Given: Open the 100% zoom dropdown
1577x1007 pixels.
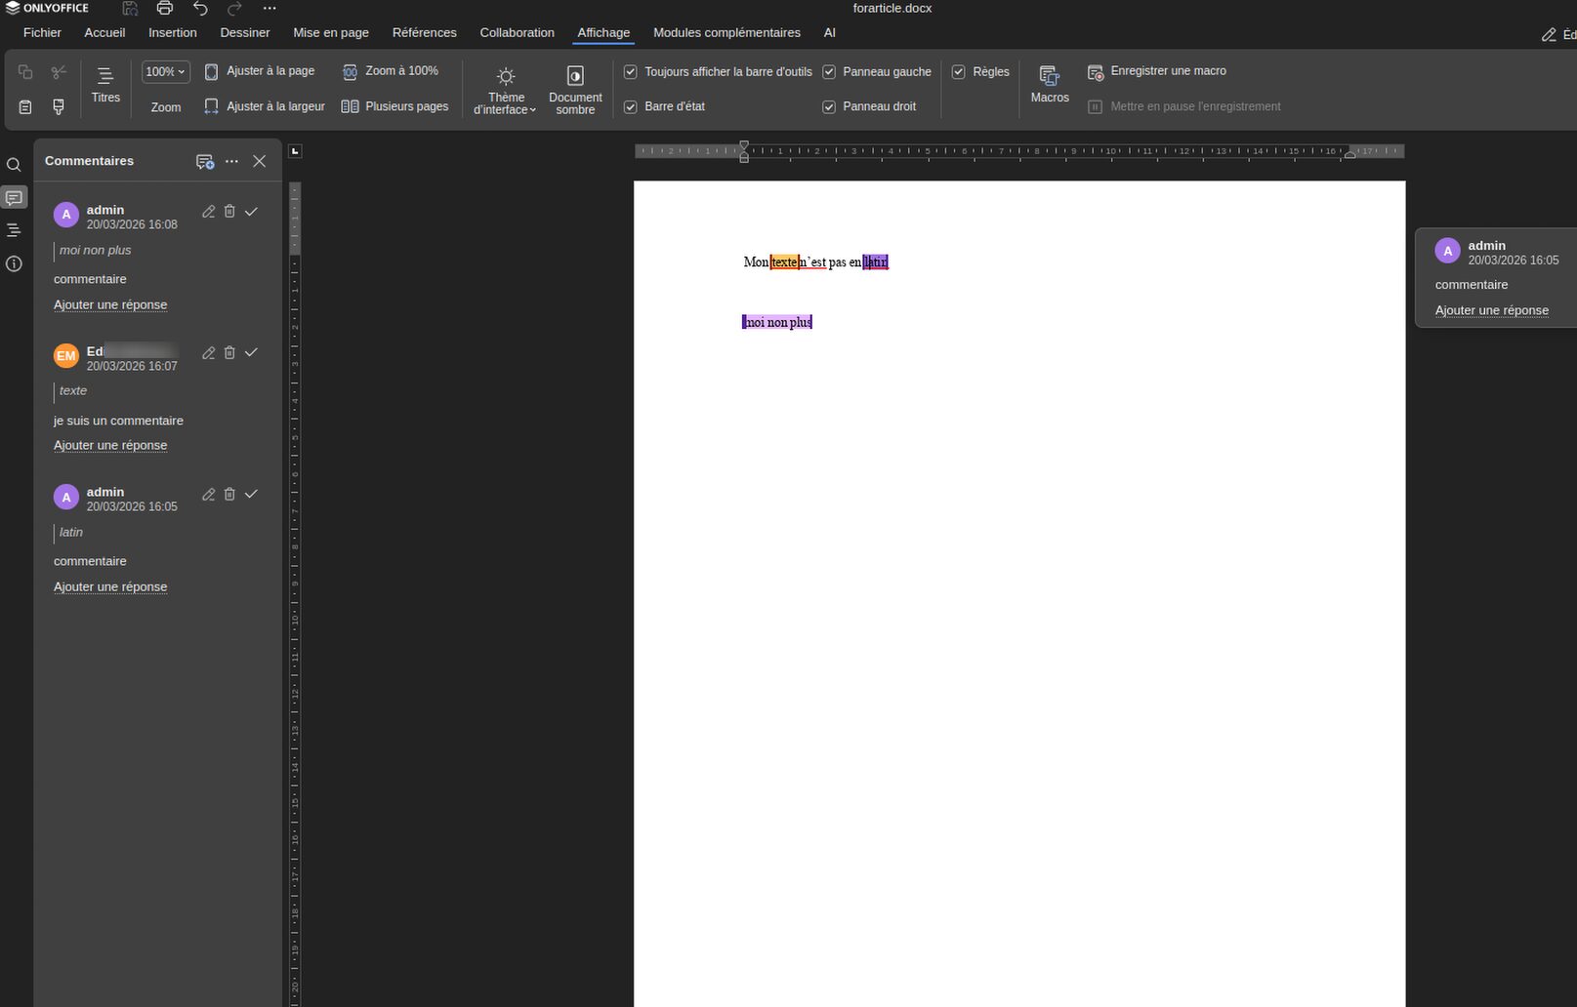Looking at the screenshot, I should (164, 71).
